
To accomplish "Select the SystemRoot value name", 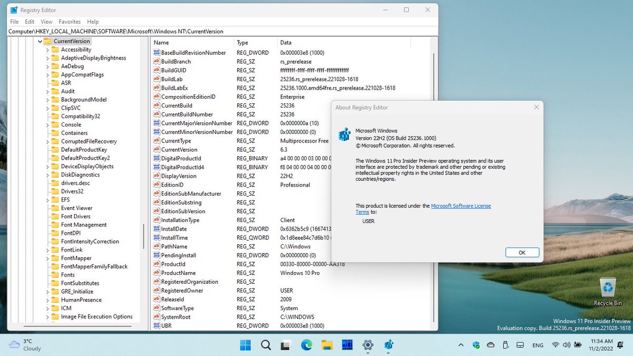I will [176, 317].
